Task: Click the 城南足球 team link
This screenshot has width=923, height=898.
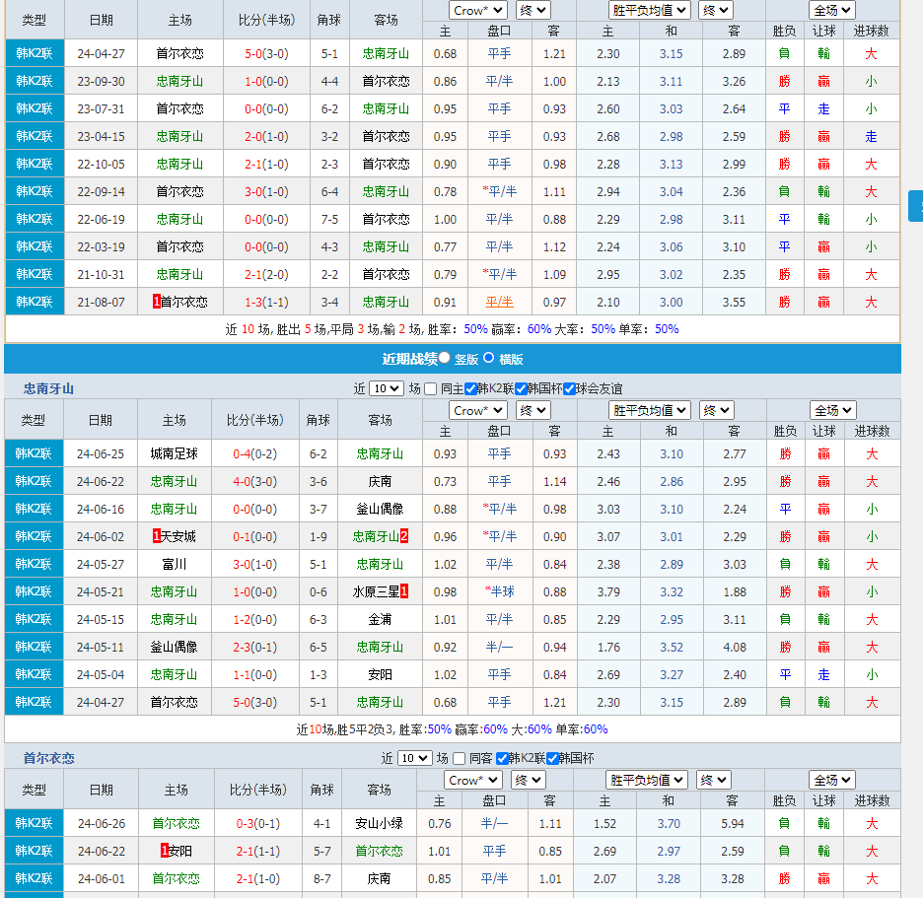Action: point(174,454)
